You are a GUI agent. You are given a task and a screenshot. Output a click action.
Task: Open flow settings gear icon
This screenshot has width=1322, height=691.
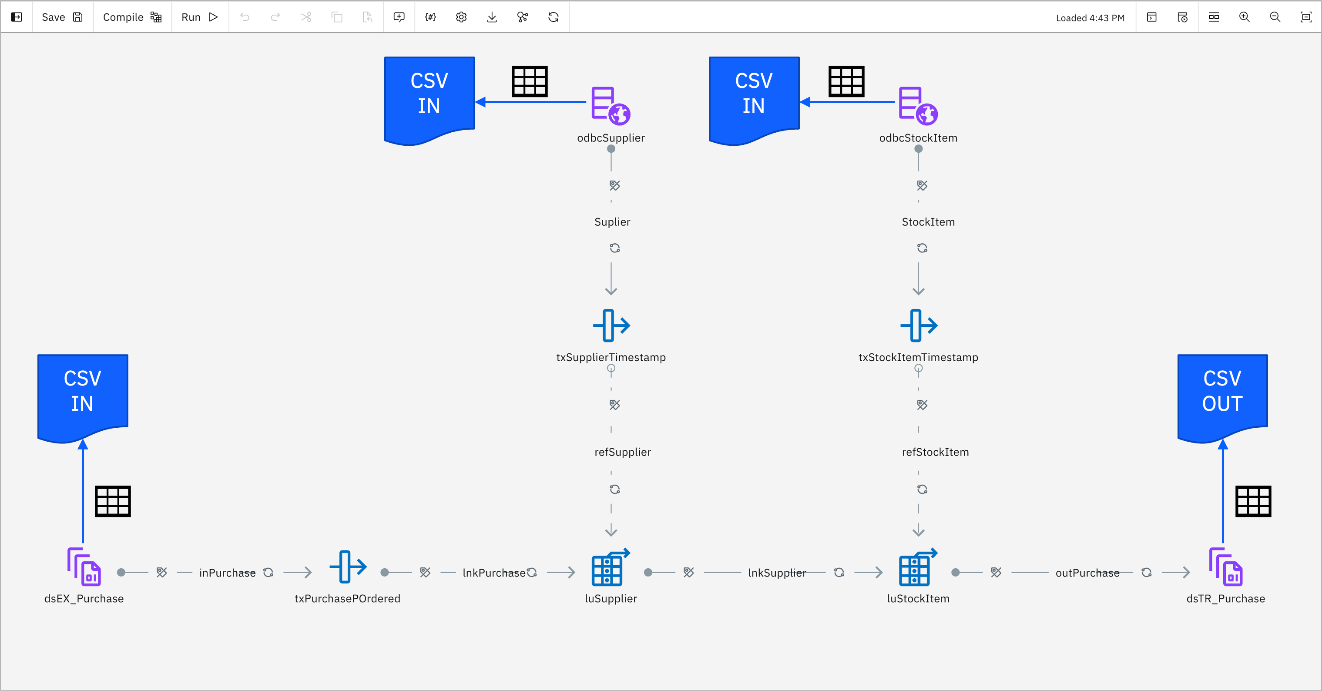[x=461, y=17]
